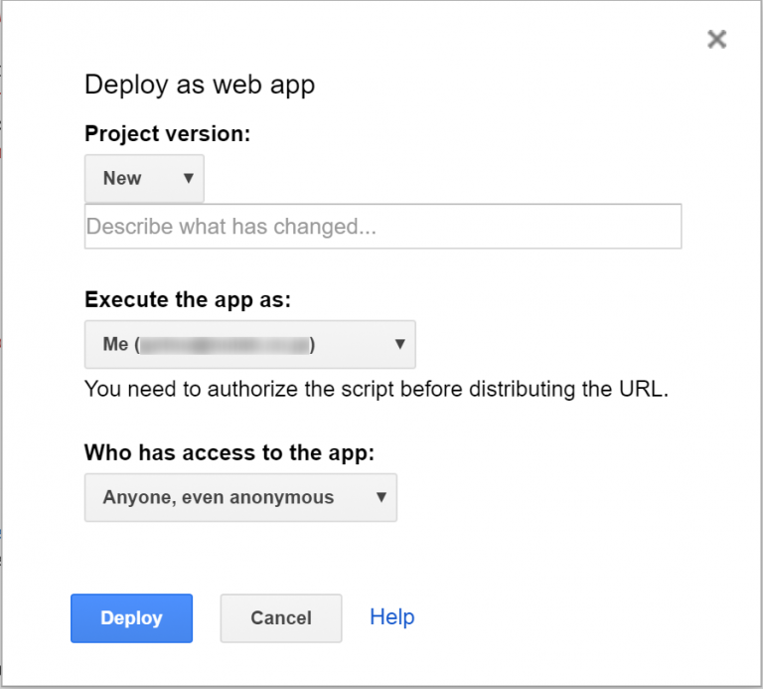
Task: Open the Anyone, even anonymous access dropdown
Action: [x=240, y=497]
